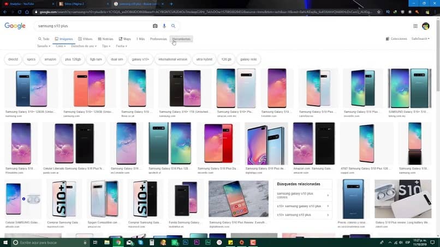Click the galaxy s10+ suggestion chip
The height and width of the screenshot is (247, 440).
pyautogui.click(x=140, y=59)
